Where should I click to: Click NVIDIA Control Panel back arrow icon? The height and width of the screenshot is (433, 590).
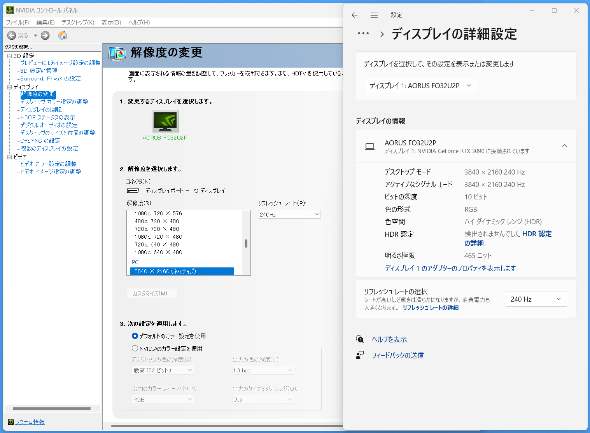point(12,35)
